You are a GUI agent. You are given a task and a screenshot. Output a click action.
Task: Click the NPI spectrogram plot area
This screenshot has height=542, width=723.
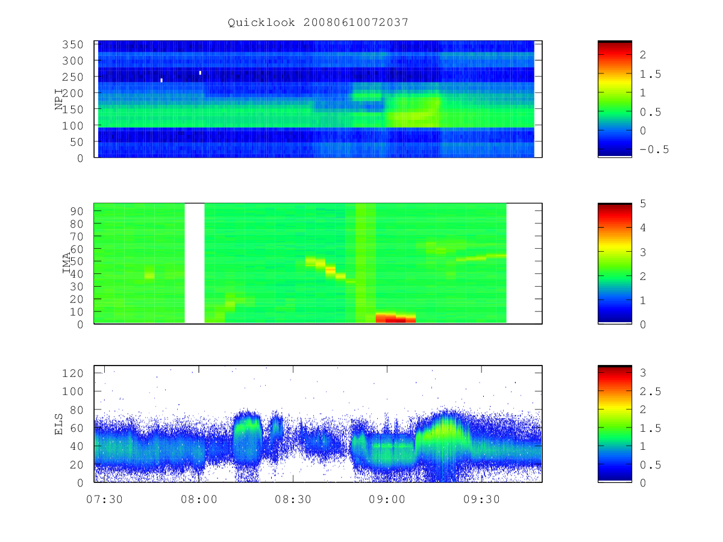(x=318, y=99)
